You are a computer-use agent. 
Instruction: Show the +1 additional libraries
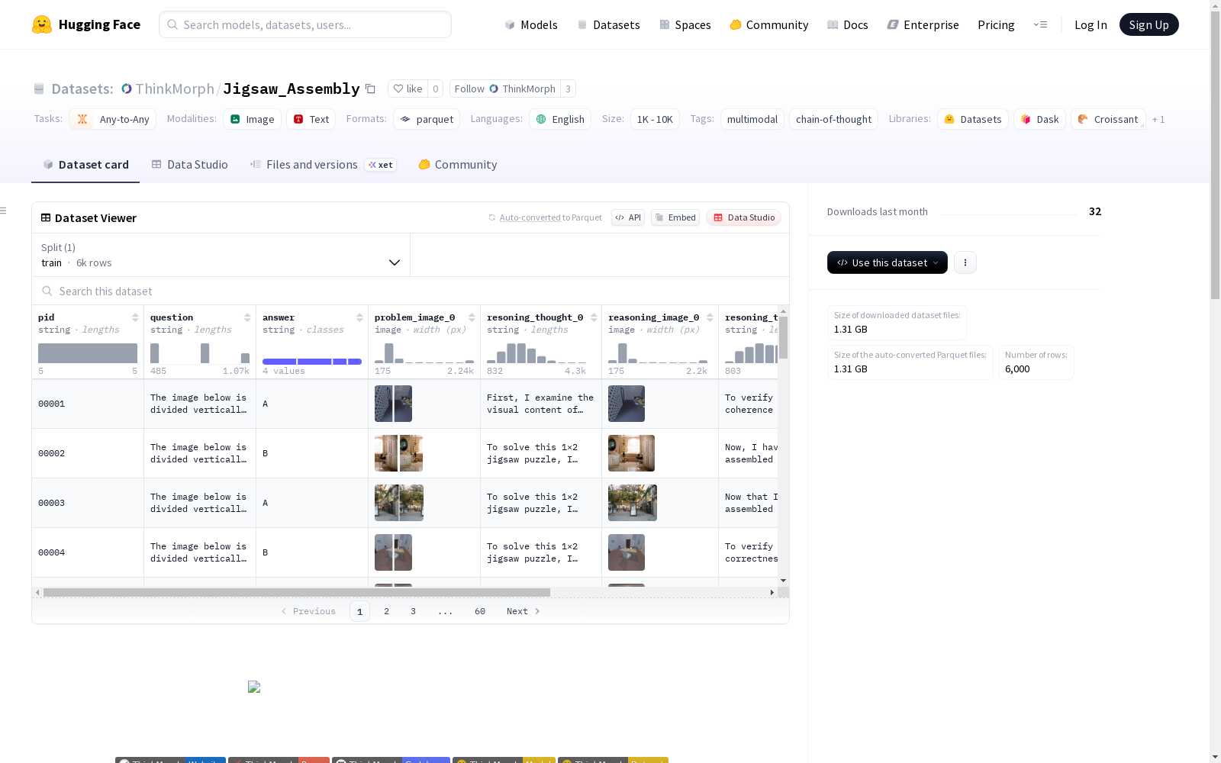coord(1158,119)
